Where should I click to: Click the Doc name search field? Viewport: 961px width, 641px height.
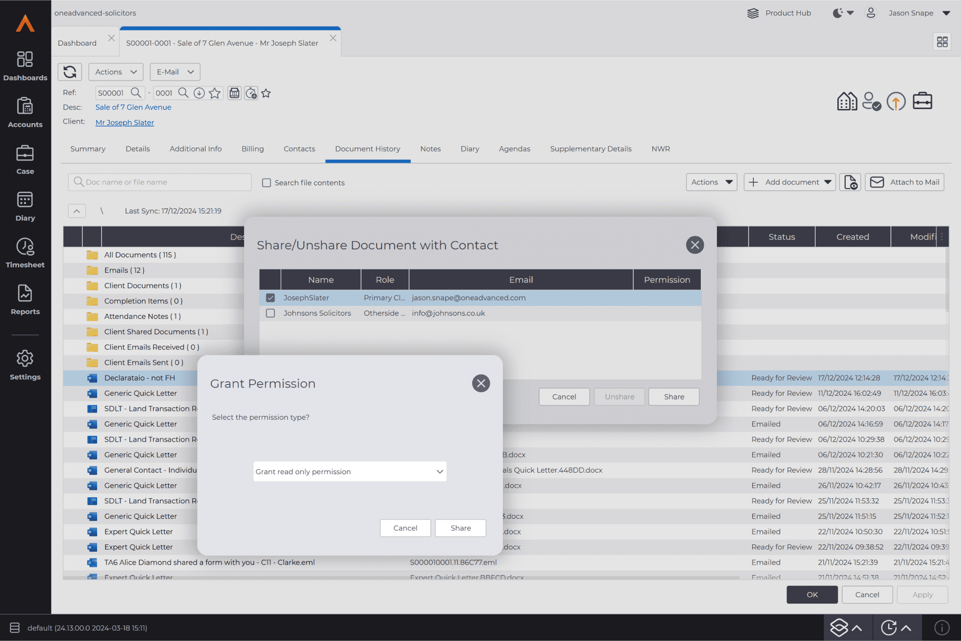(160, 182)
